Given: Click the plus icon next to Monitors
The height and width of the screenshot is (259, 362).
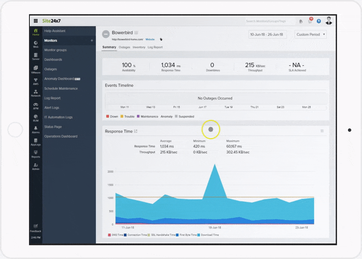Looking at the screenshot, I should 92,40.
